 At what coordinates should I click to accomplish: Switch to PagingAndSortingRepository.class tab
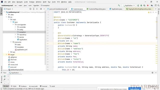pos(140,9)
